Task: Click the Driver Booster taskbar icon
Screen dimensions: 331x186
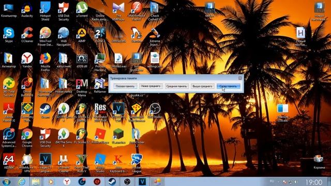Action: coord(97,182)
